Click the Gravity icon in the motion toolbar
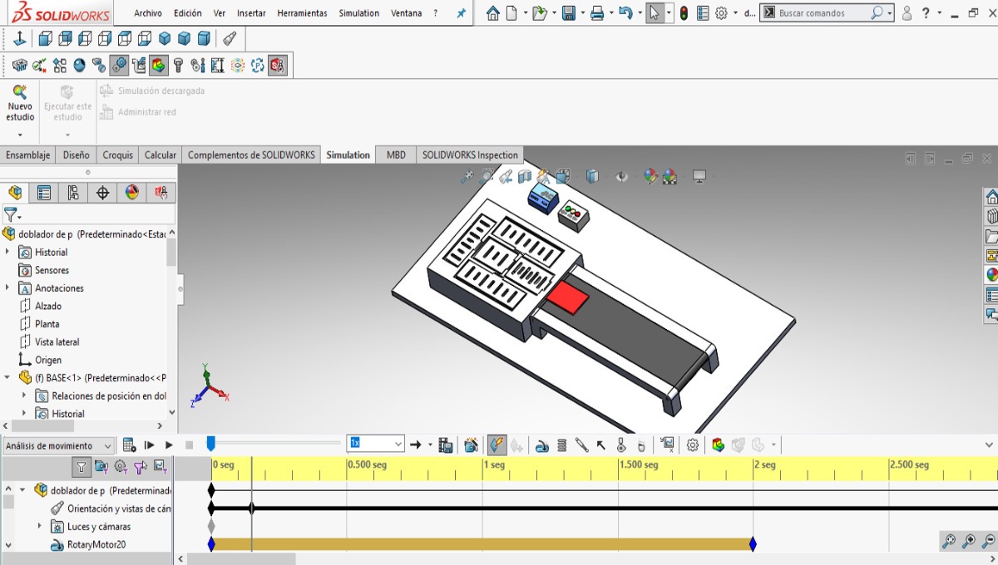Screen dimensions: 998x565 640,445
